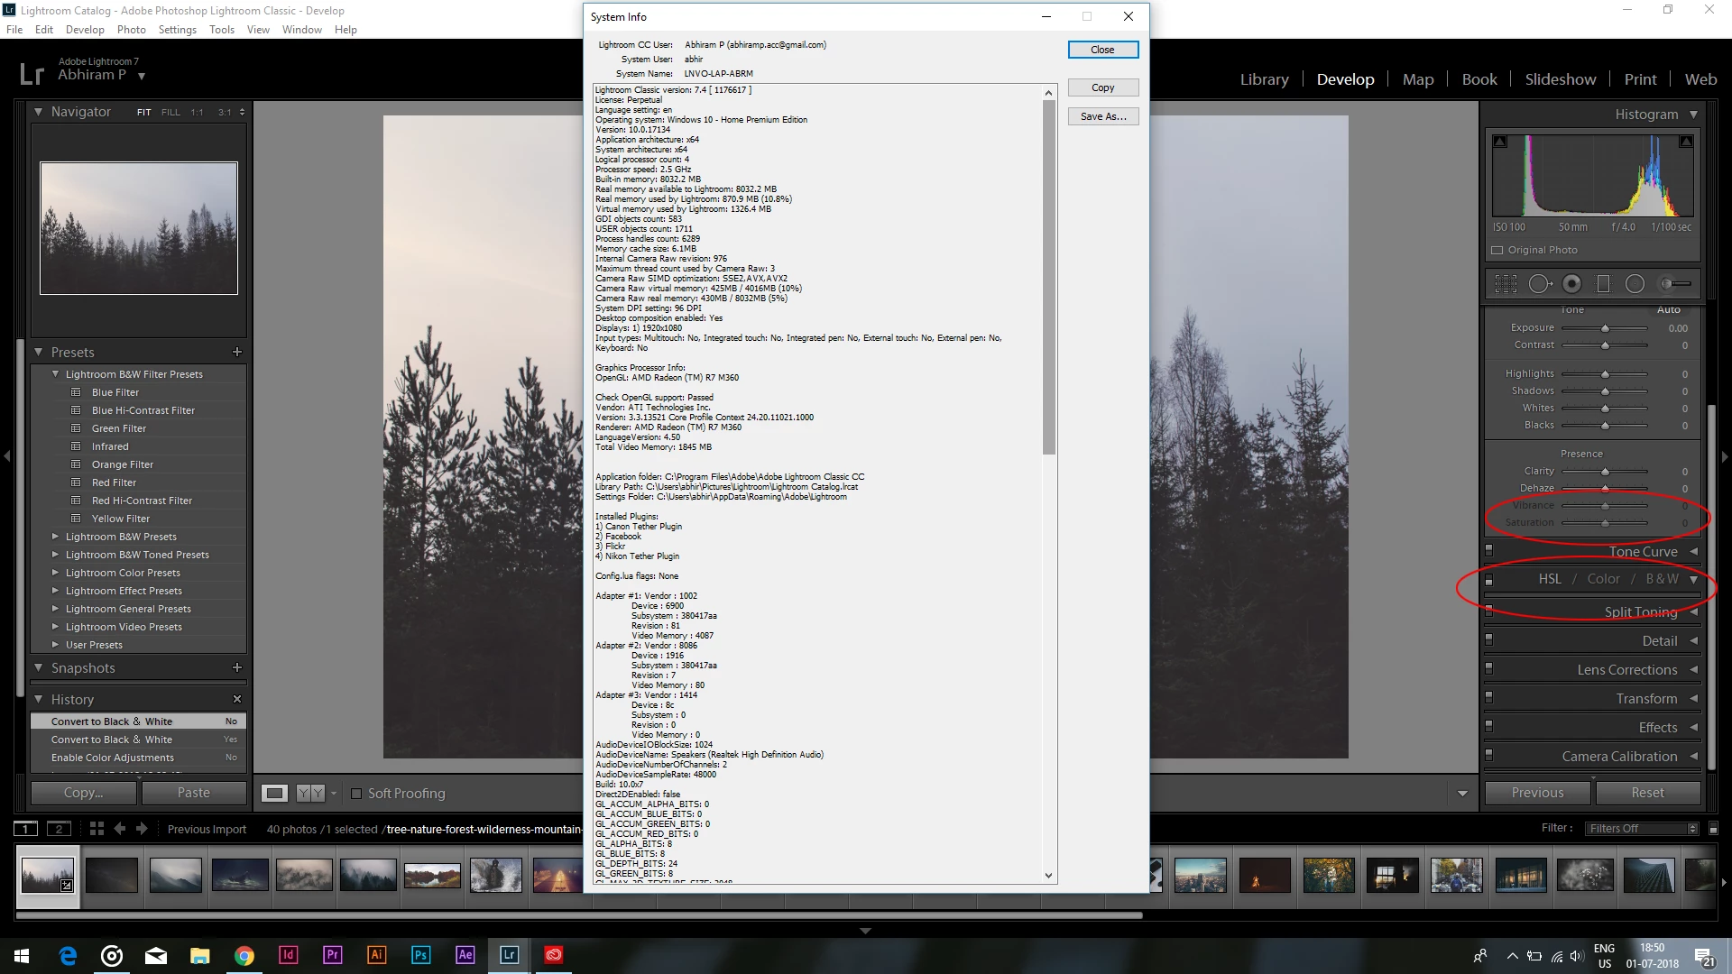Click the Exposure slider handle
The height and width of the screenshot is (974, 1732).
point(1606,328)
